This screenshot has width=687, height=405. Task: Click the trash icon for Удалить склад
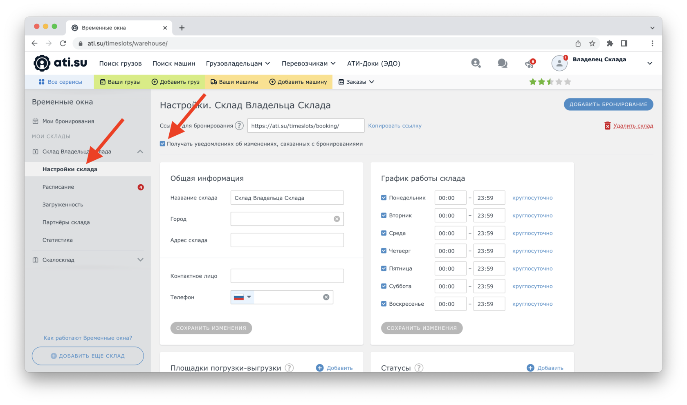click(607, 125)
